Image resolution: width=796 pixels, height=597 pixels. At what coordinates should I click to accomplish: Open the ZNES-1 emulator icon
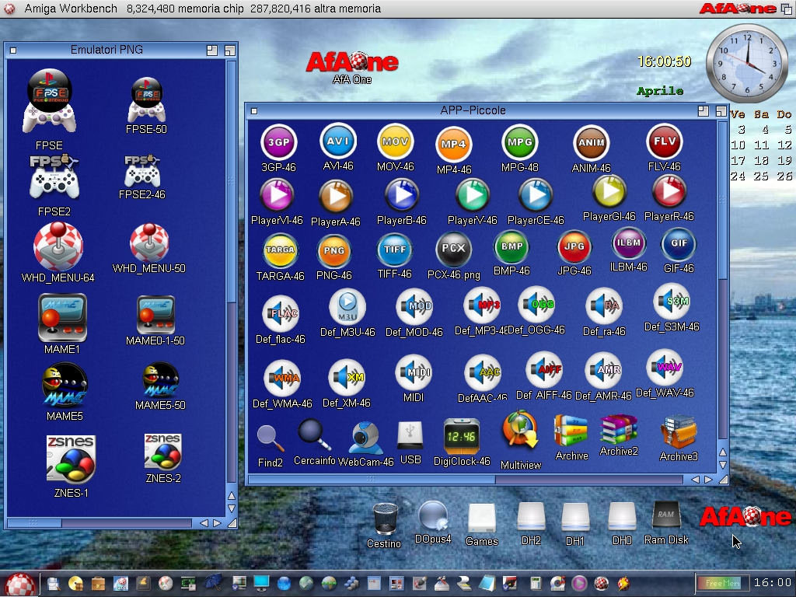click(x=71, y=458)
